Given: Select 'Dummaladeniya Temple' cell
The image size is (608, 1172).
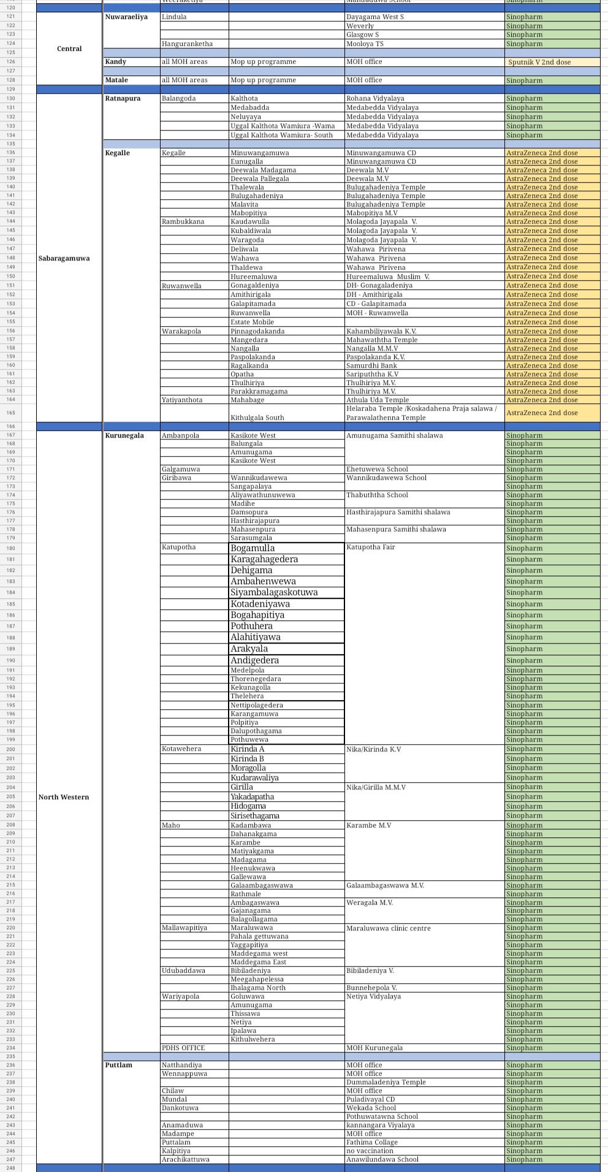Looking at the screenshot, I should click(x=424, y=1082).
